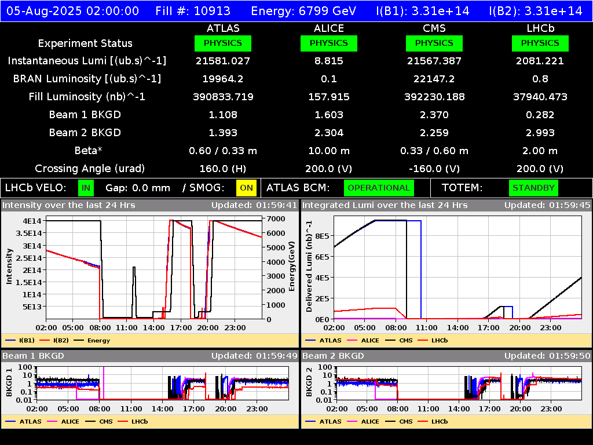This screenshot has width=593, height=445.
Task: Click CMS Beam 1 BKGD value 2.370
Action: coord(434,115)
